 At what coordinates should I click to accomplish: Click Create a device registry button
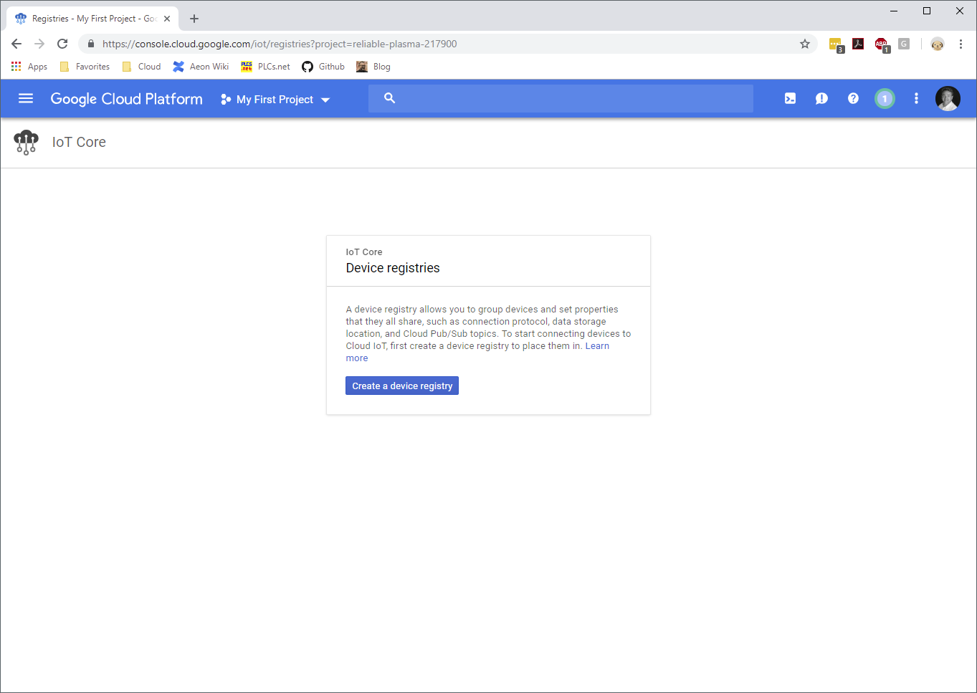pyautogui.click(x=402, y=386)
